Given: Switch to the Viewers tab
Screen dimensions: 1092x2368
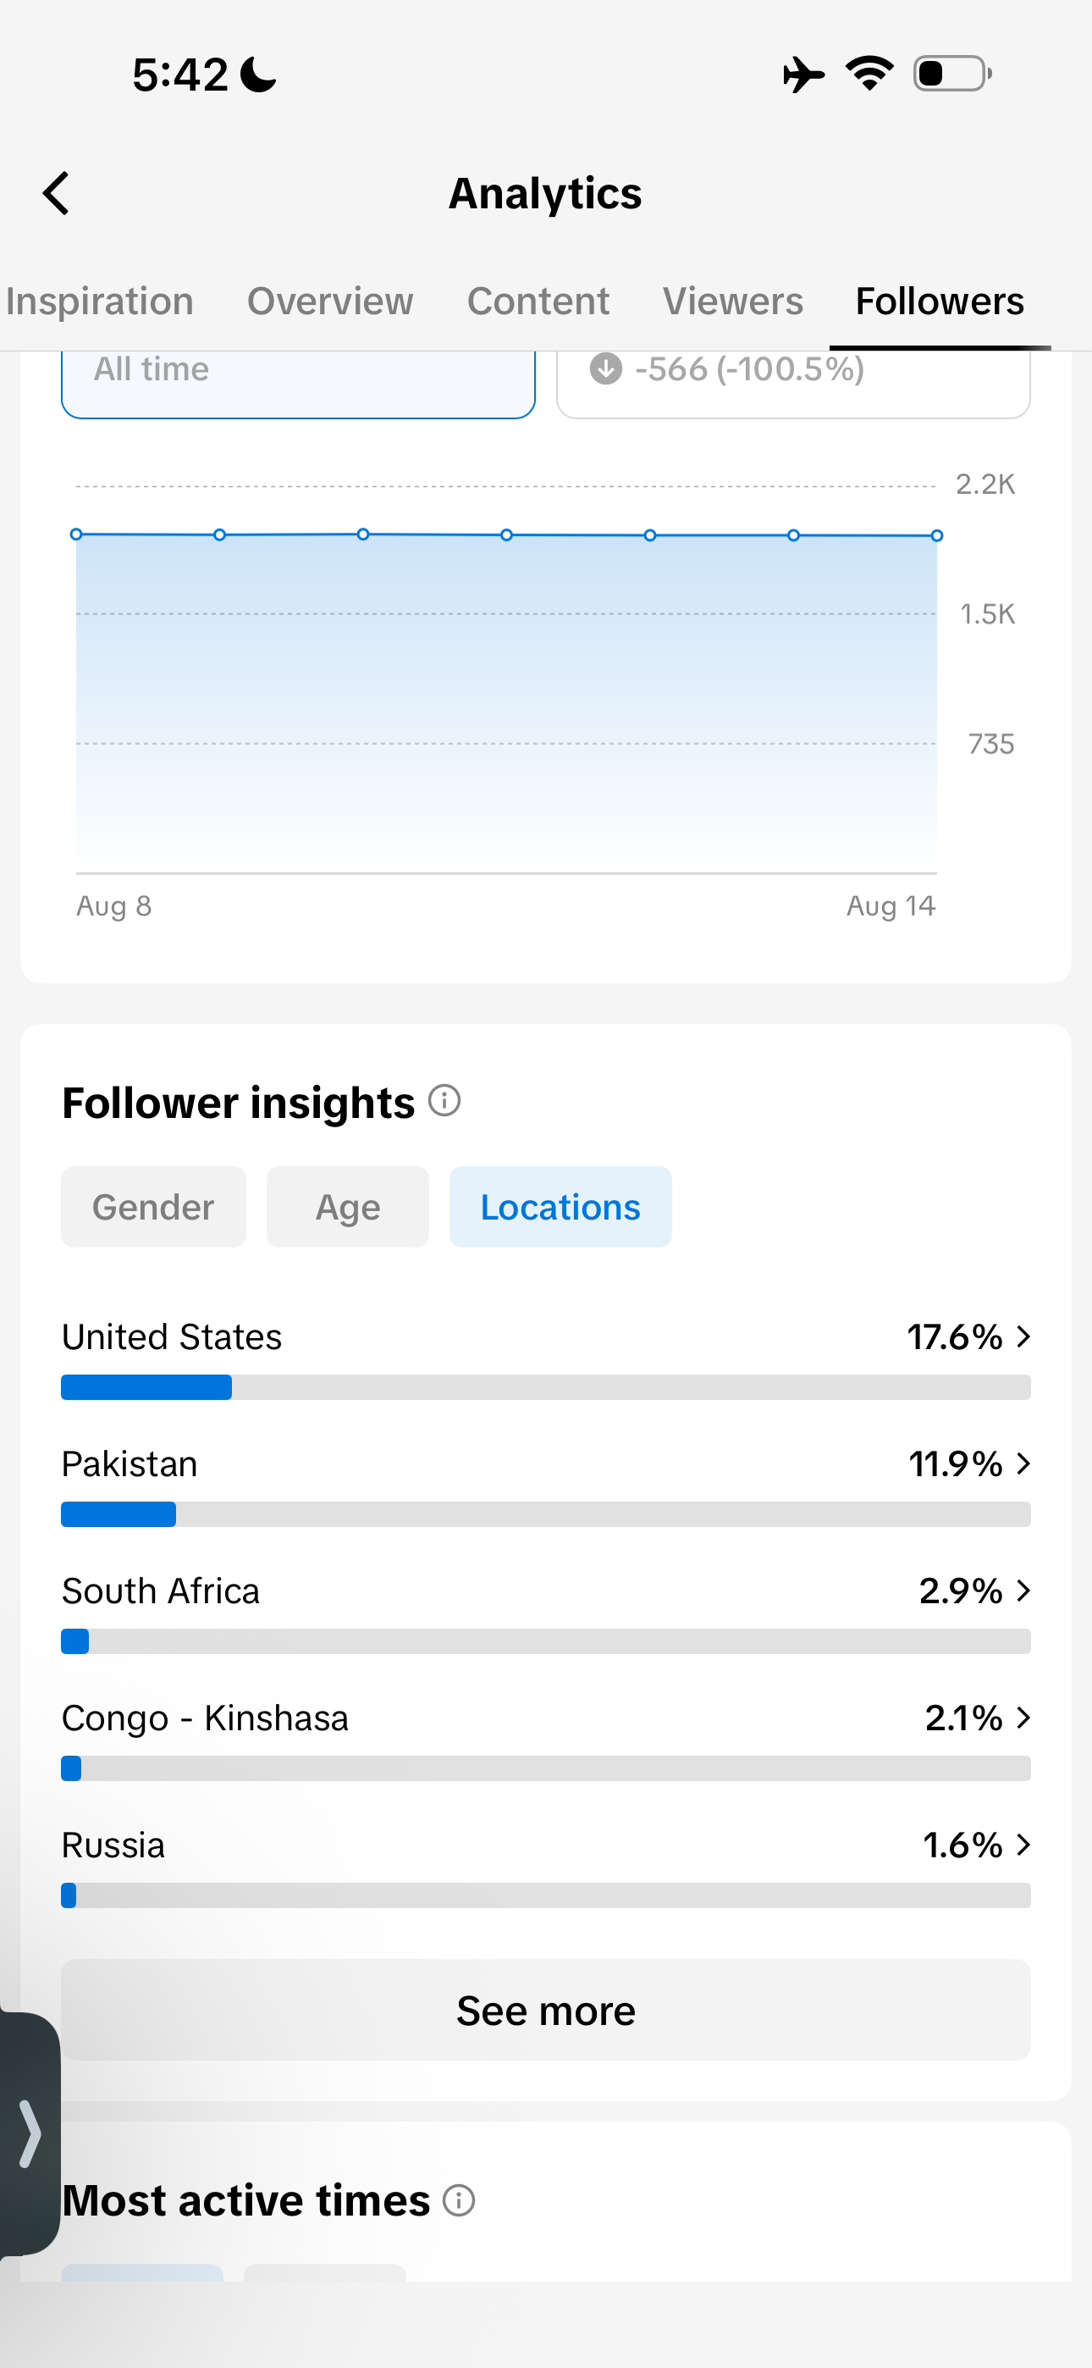Looking at the screenshot, I should 732,302.
